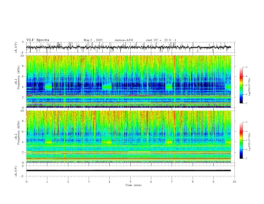This screenshot has height=204, width=264.
Task: Click time axis tick label "6"
Action: point(151,182)
